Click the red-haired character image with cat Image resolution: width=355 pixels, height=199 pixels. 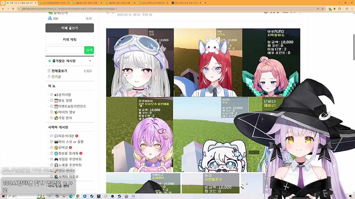pyautogui.click(x=208, y=62)
